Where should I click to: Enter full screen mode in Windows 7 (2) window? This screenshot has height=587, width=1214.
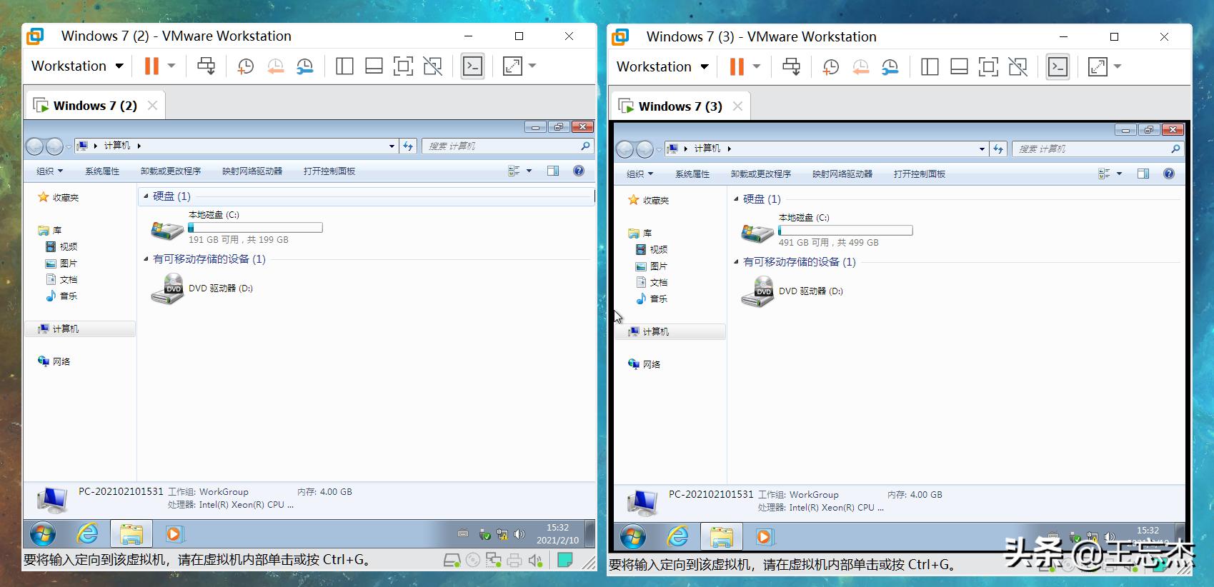click(x=403, y=66)
